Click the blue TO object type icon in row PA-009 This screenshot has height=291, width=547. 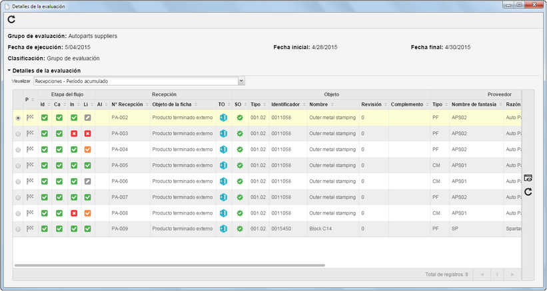coord(223,229)
